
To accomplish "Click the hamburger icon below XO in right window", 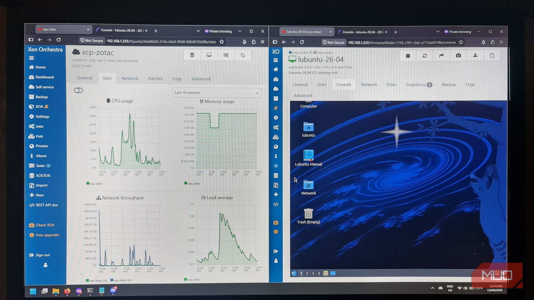I will 276,60.
